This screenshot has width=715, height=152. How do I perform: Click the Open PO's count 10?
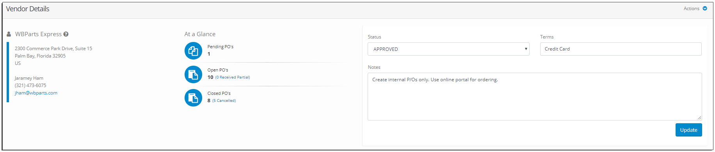210,77
